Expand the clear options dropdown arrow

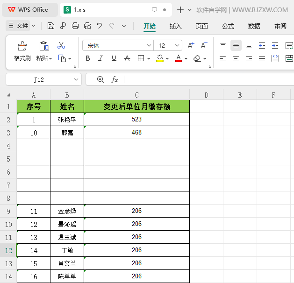pos(205,59)
